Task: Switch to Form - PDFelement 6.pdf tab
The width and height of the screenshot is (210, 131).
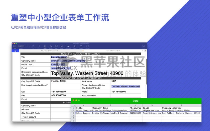Action: point(113,51)
